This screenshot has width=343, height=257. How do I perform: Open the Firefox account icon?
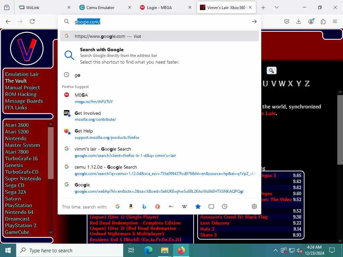[x=311, y=21]
